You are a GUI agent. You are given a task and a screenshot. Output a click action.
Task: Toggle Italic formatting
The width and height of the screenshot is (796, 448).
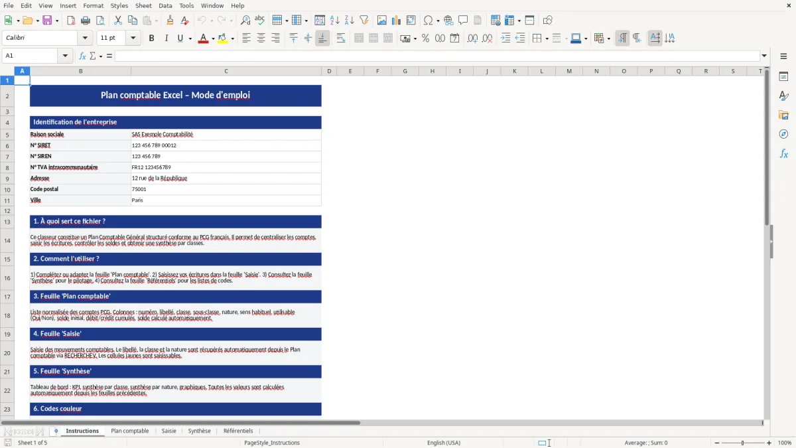click(x=166, y=38)
